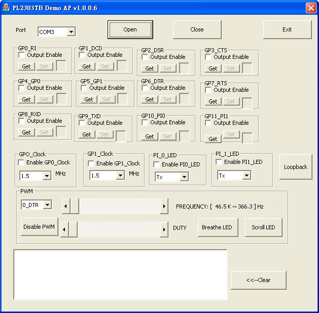The image size is (319, 313).
Task: Click Get in GP9_TXD group
Action: (x=87, y=134)
